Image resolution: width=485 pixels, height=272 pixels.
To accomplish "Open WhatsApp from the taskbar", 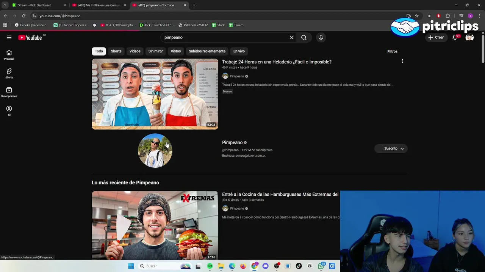I will pos(321,266).
